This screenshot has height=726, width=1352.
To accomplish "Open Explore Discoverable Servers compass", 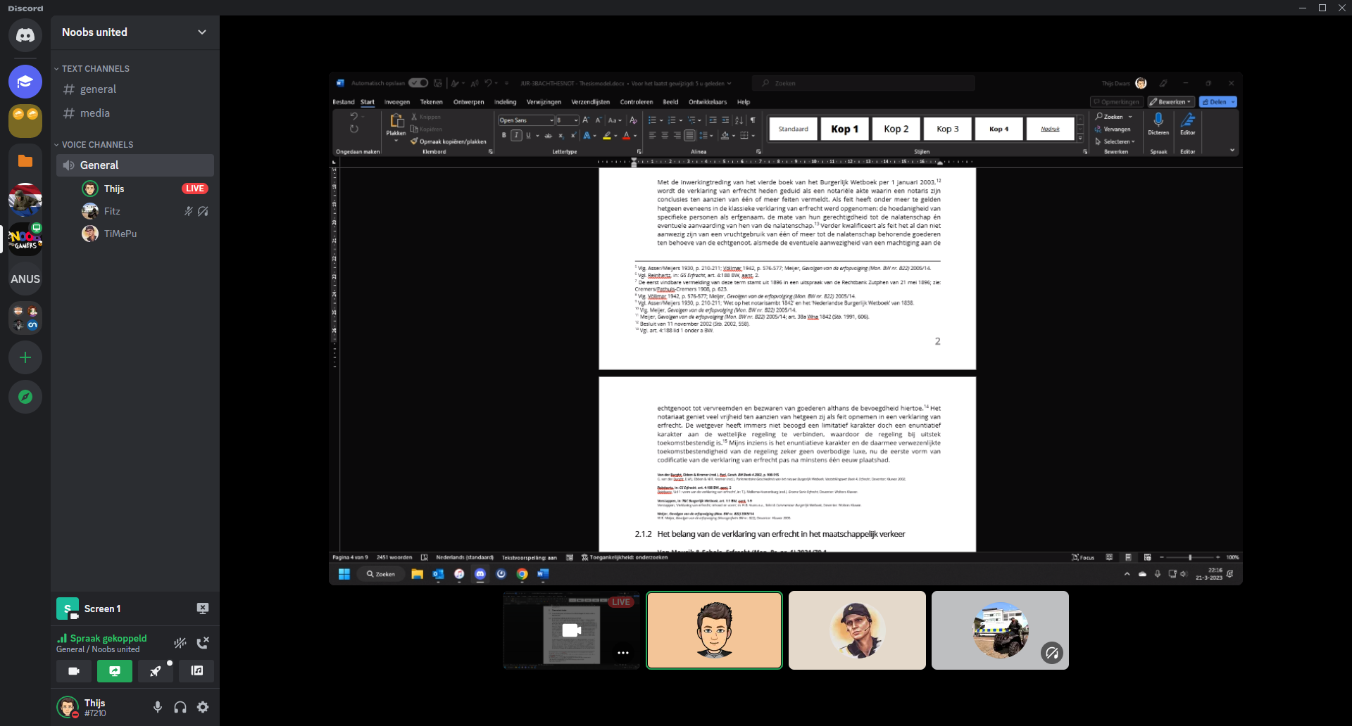I will 25,397.
